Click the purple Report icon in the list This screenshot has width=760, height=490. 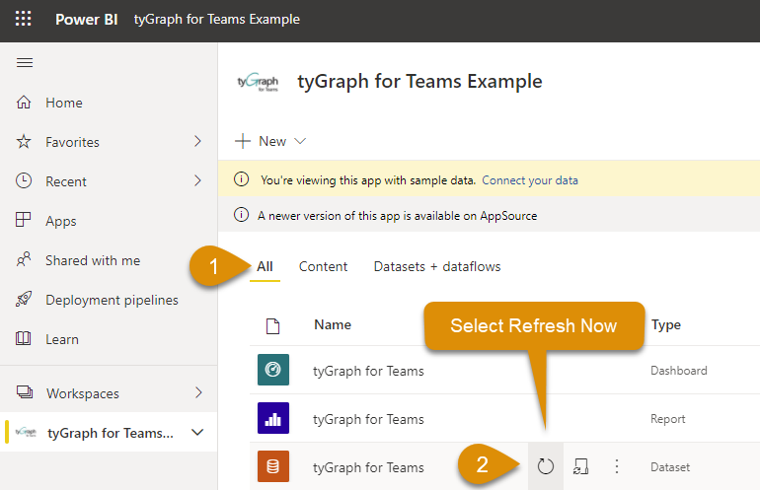coord(273,419)
